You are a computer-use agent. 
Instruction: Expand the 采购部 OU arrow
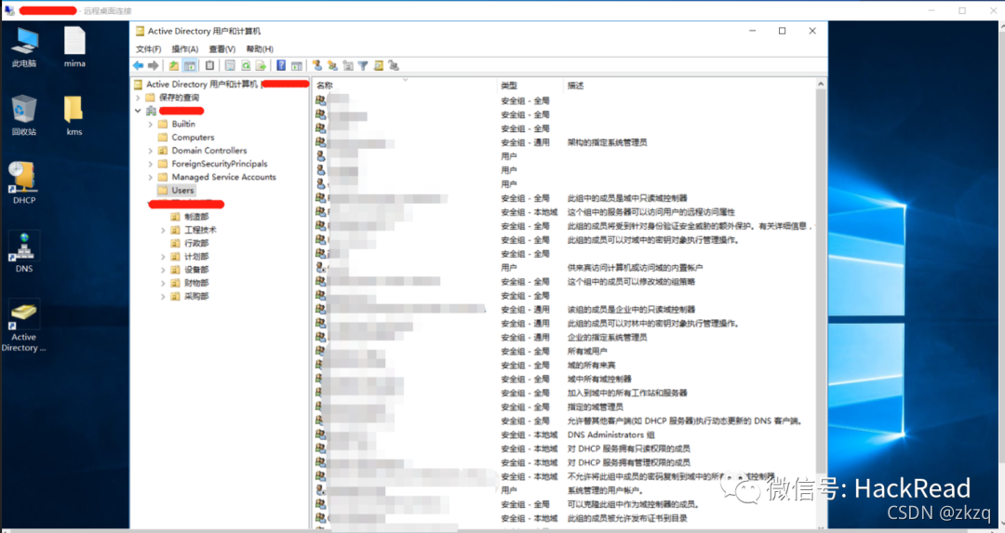(x=163, y=297)
